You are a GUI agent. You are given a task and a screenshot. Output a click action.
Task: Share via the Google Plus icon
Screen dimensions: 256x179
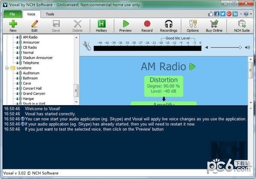(229, 14)
